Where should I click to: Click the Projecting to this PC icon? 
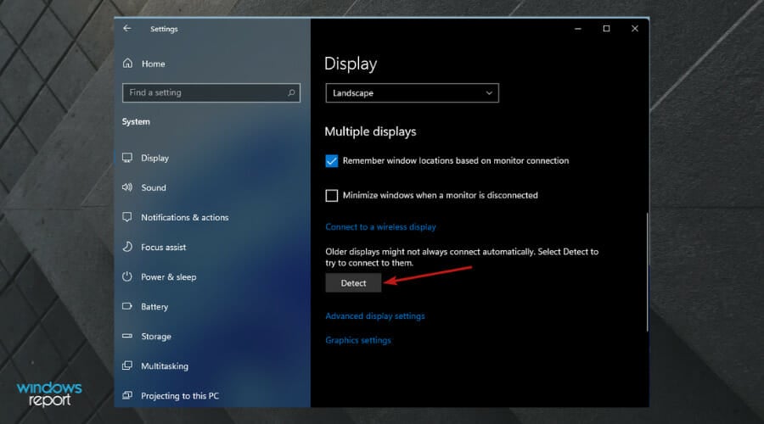[x=127, y=395]
